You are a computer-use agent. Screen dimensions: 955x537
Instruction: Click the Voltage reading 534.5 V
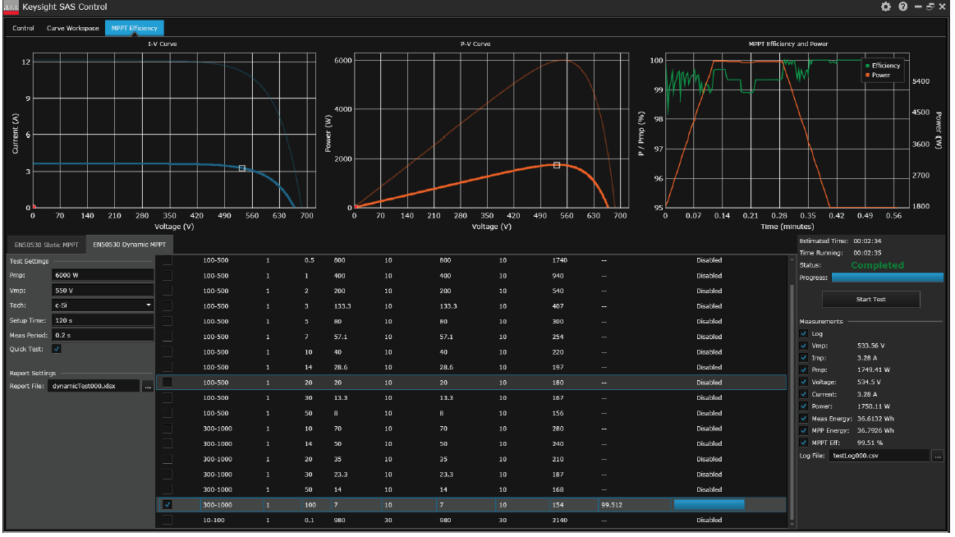click(869, 383)
